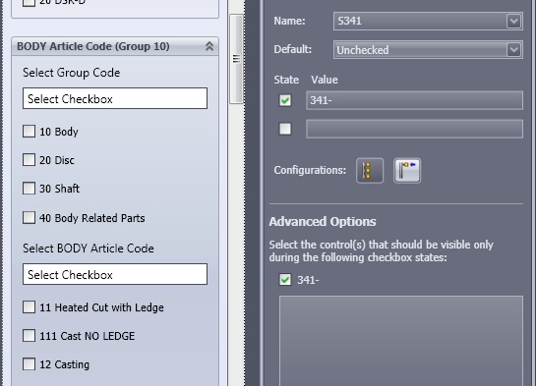This screenshot has width=536, height=386.
Task: Click the vertical scrollbar thumb
Action: pyautogui.click(x=236, y=59)
